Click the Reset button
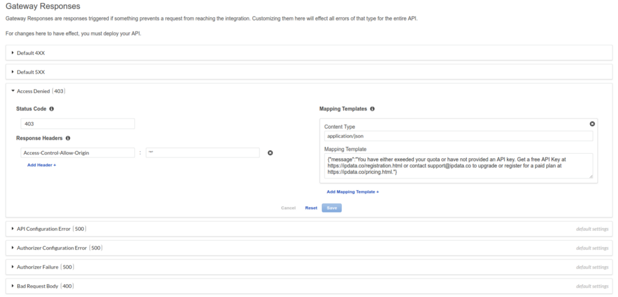Screen dimensions: 618x297 (311, 208)
